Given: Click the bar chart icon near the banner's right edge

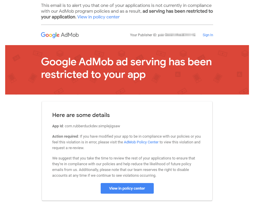Looking at the screenshot, I should coord(240,74).
